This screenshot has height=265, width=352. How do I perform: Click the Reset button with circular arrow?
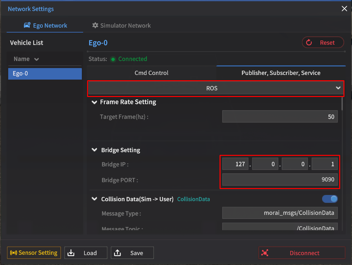click(323, 42)
